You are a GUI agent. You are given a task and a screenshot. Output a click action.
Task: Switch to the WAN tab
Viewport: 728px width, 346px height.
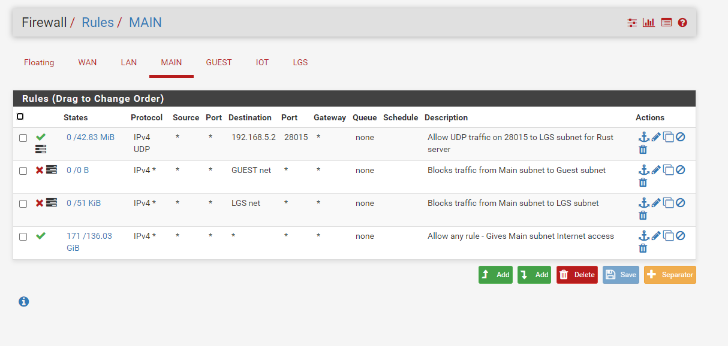click(x=88, y=62)
